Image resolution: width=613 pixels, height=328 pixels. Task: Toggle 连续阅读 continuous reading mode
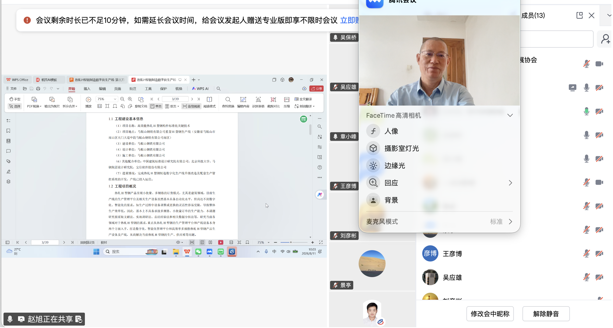(x=191, y=106)
